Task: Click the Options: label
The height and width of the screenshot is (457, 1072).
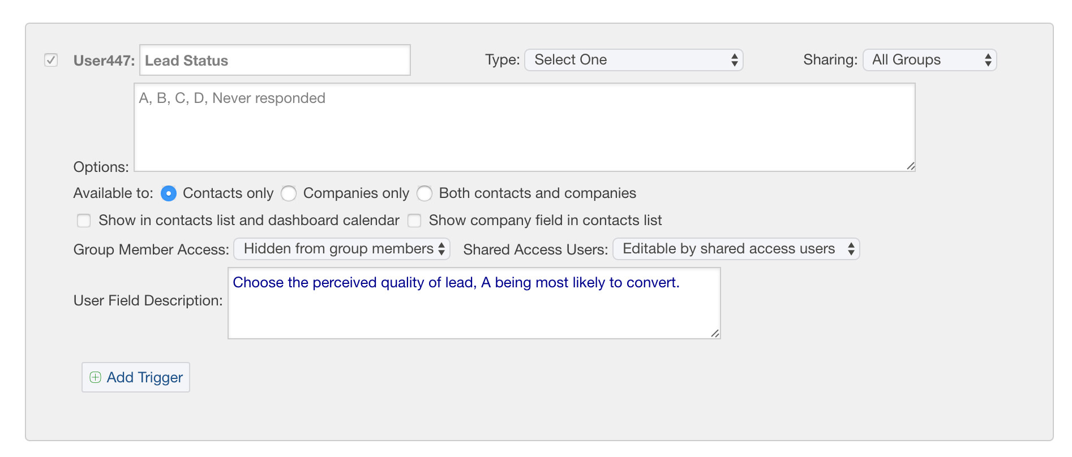Action: [101, 167]
